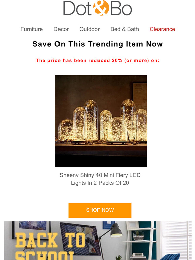This screenshot has height=260, width=195.
Task: Open the LED lights product photo
Action: click(x=101, y=121)
